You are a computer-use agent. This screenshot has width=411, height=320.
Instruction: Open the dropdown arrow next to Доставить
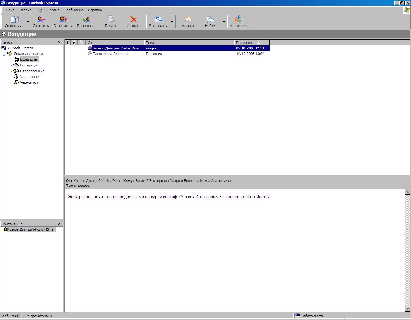pyautogui.click(x=172, y=22)
